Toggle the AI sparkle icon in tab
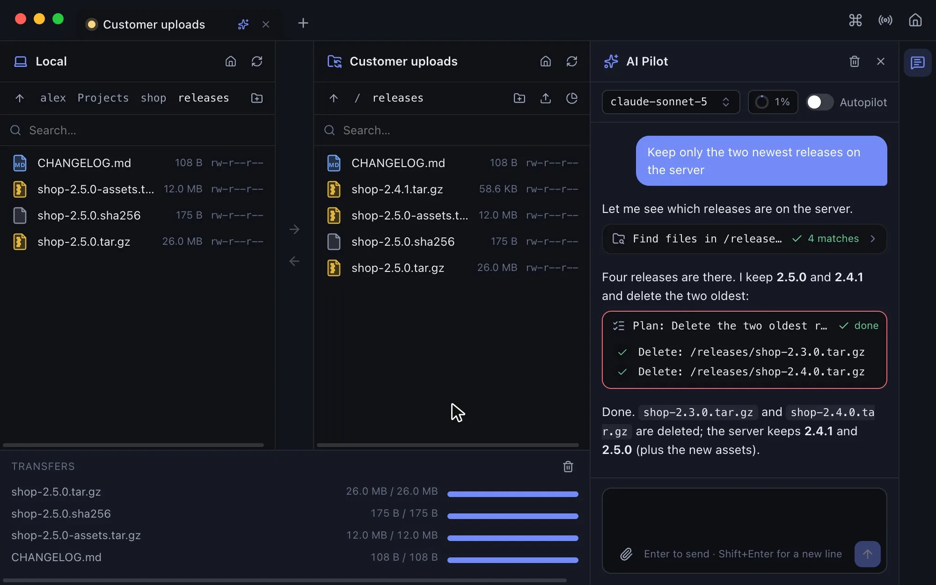Image resolution: width=936 pixels, height=585 pixels. (243, 24)
